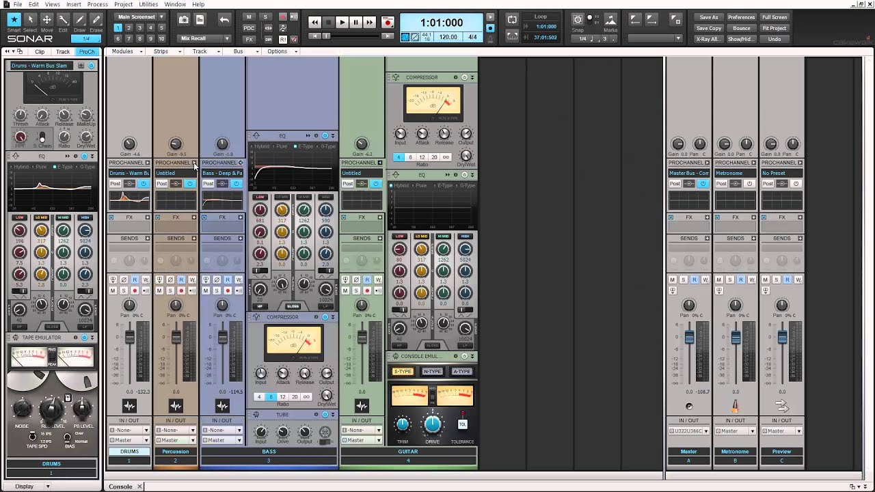Toggle the Tolerance TOL switch
This screenshot has height=492, width=875.
pyautogui.click(x=462, y=424)
